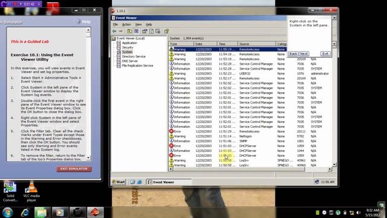Viewport: 387px width, 218px height.
Task: Click the EXIT SIMULATOR button
Action: (74, 169)
